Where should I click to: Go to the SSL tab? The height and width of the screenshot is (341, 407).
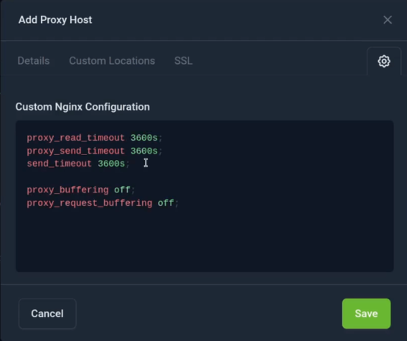pos(183,61)
